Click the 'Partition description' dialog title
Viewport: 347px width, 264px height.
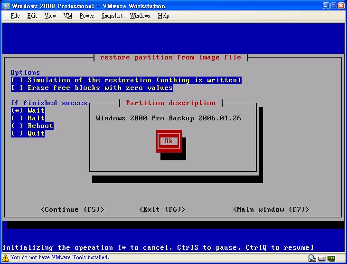[x=170, y=103]
